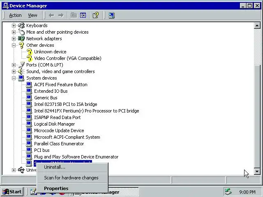
Task: Collapse the System devices category
Action: point(14,78)
